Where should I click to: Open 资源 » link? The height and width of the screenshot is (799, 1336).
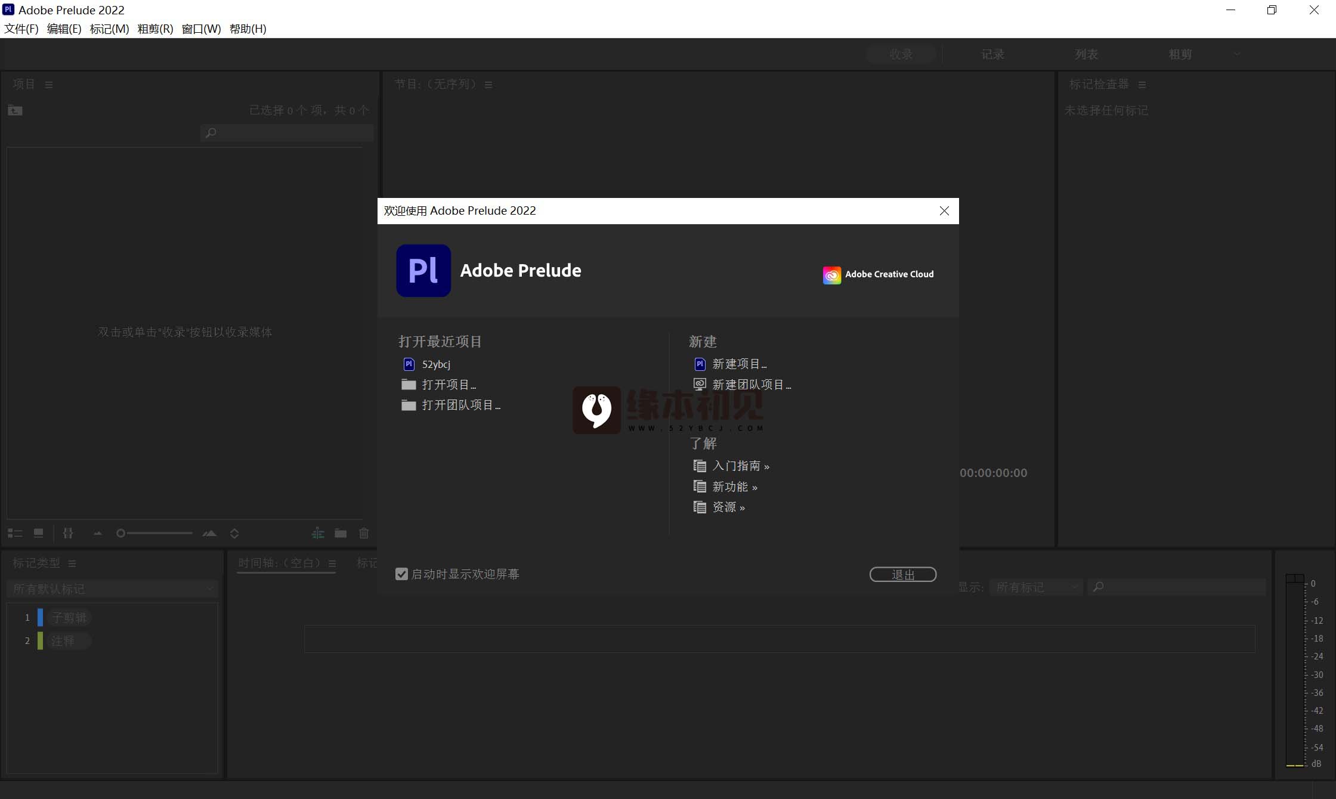[x=729, y=507]
